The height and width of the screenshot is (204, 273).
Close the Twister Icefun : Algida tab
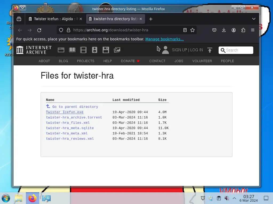click(x=81, y=19)
